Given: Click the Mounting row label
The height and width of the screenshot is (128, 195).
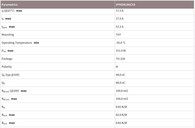Looking at the screenshot, I should tap(8, 35).
